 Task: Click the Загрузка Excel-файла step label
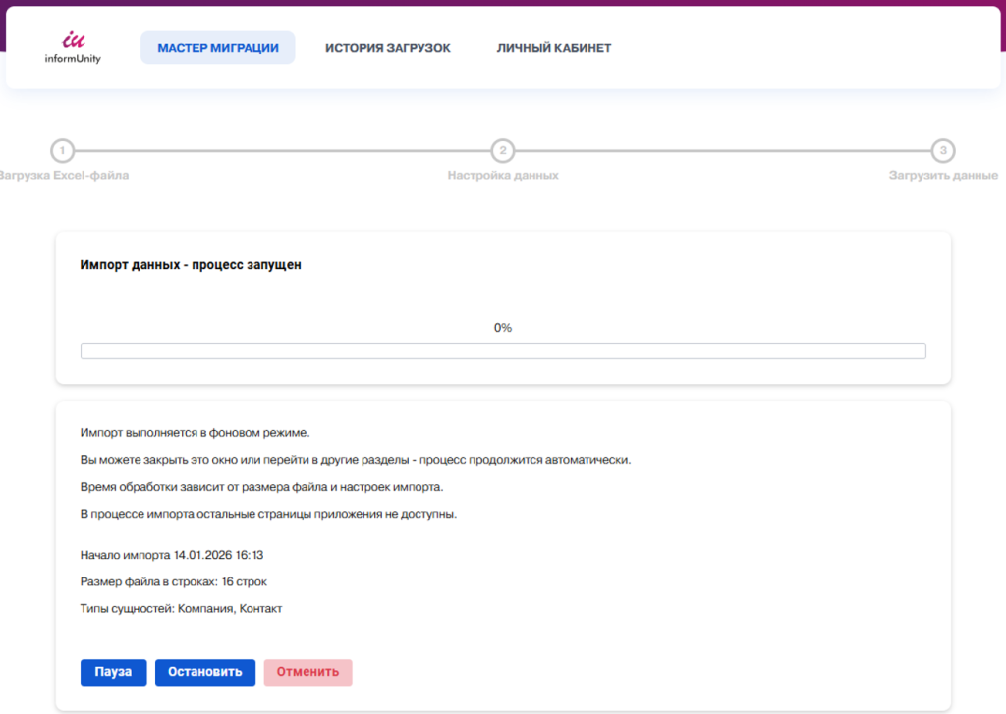(x=65, y=176)
